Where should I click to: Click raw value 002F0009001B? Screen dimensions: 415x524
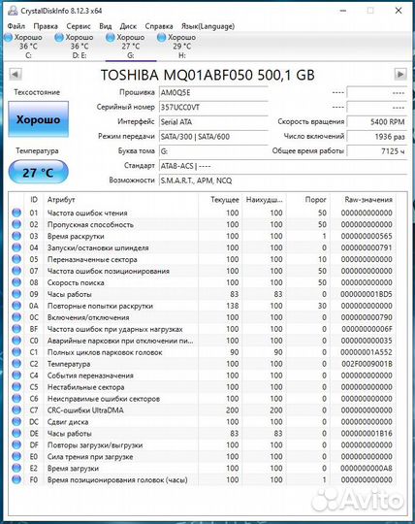[367, 364]
